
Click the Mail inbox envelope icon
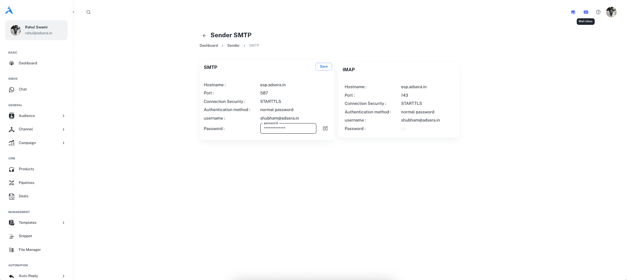[x=586, y=12]
